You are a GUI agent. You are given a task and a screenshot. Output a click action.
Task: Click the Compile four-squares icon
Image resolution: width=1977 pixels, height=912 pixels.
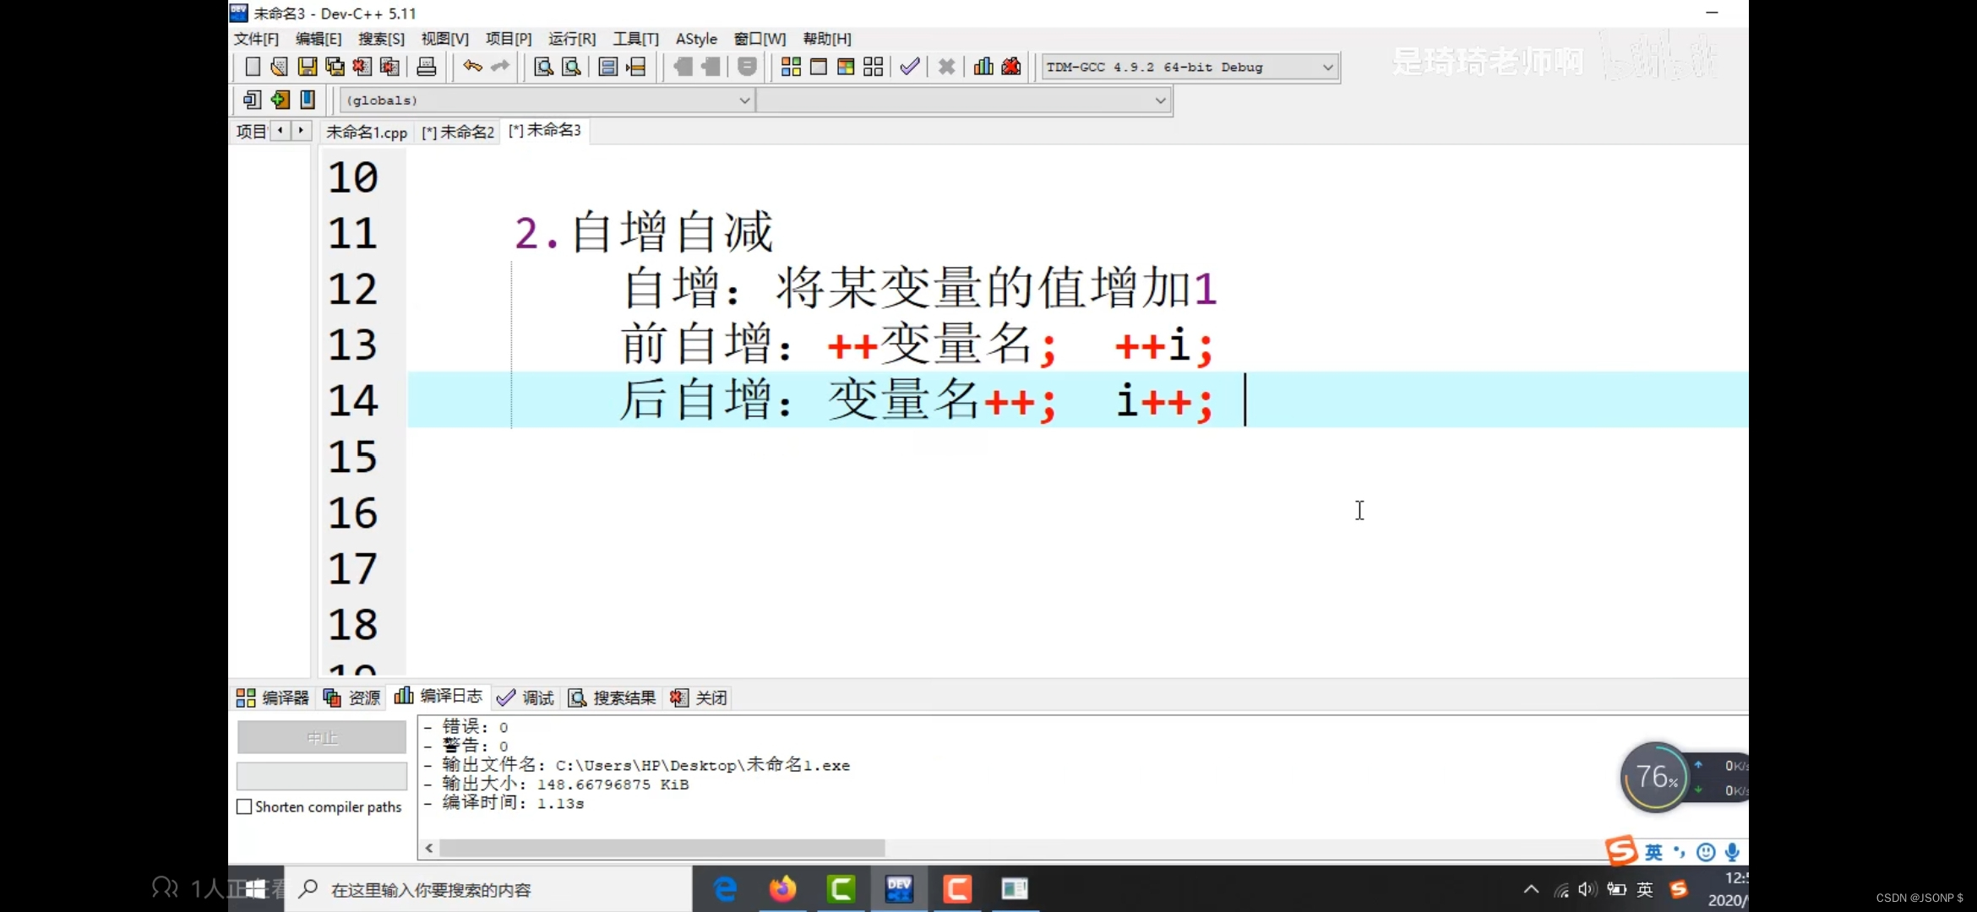791,67
